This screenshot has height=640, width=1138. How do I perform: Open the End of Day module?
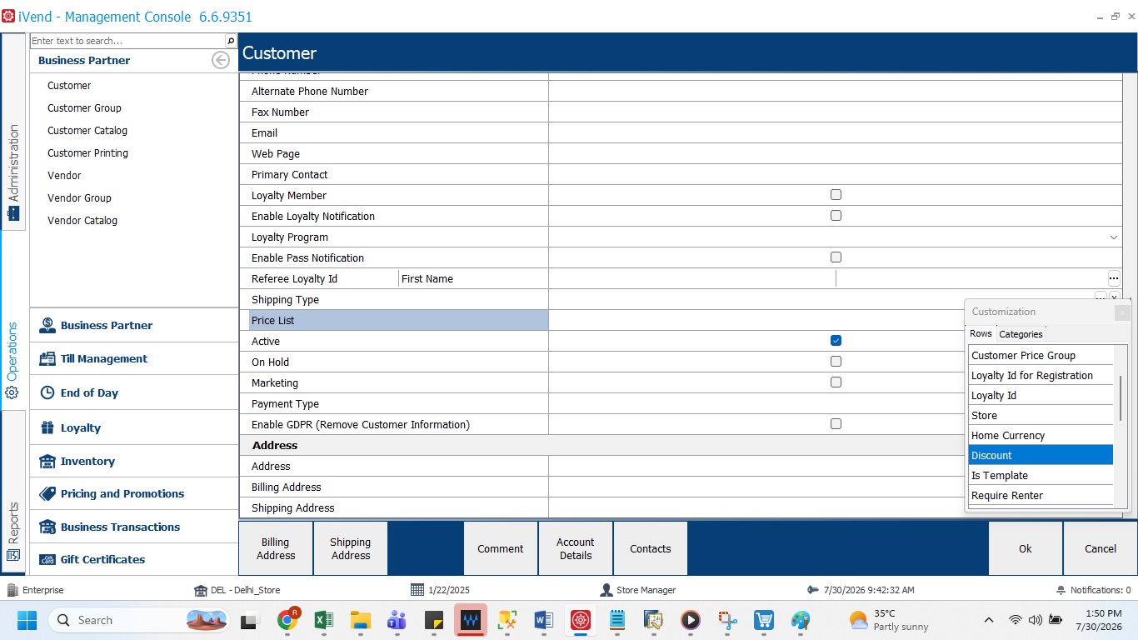click(134, 393)
